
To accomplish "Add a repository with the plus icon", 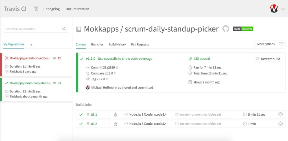I will pyautogui.click(x=31, y=45).
